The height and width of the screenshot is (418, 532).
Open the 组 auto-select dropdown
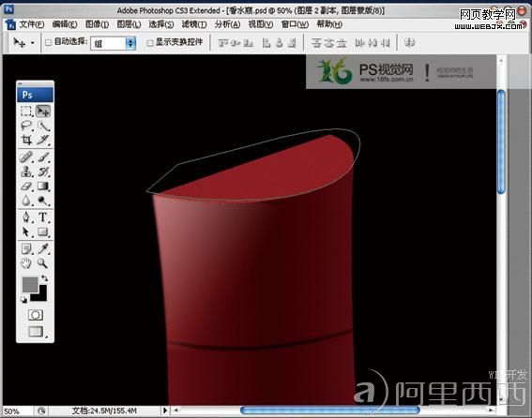click(114, 43)
